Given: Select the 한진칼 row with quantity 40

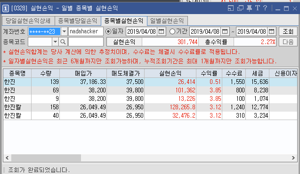Looking at the screenshot, I should coord(150,115).
